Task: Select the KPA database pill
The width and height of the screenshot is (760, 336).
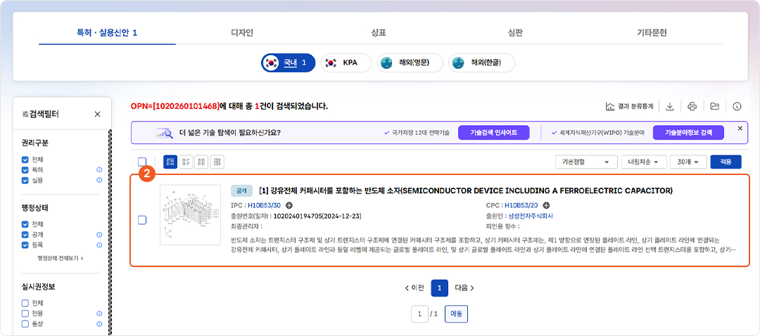Action: tap(346, 63)
